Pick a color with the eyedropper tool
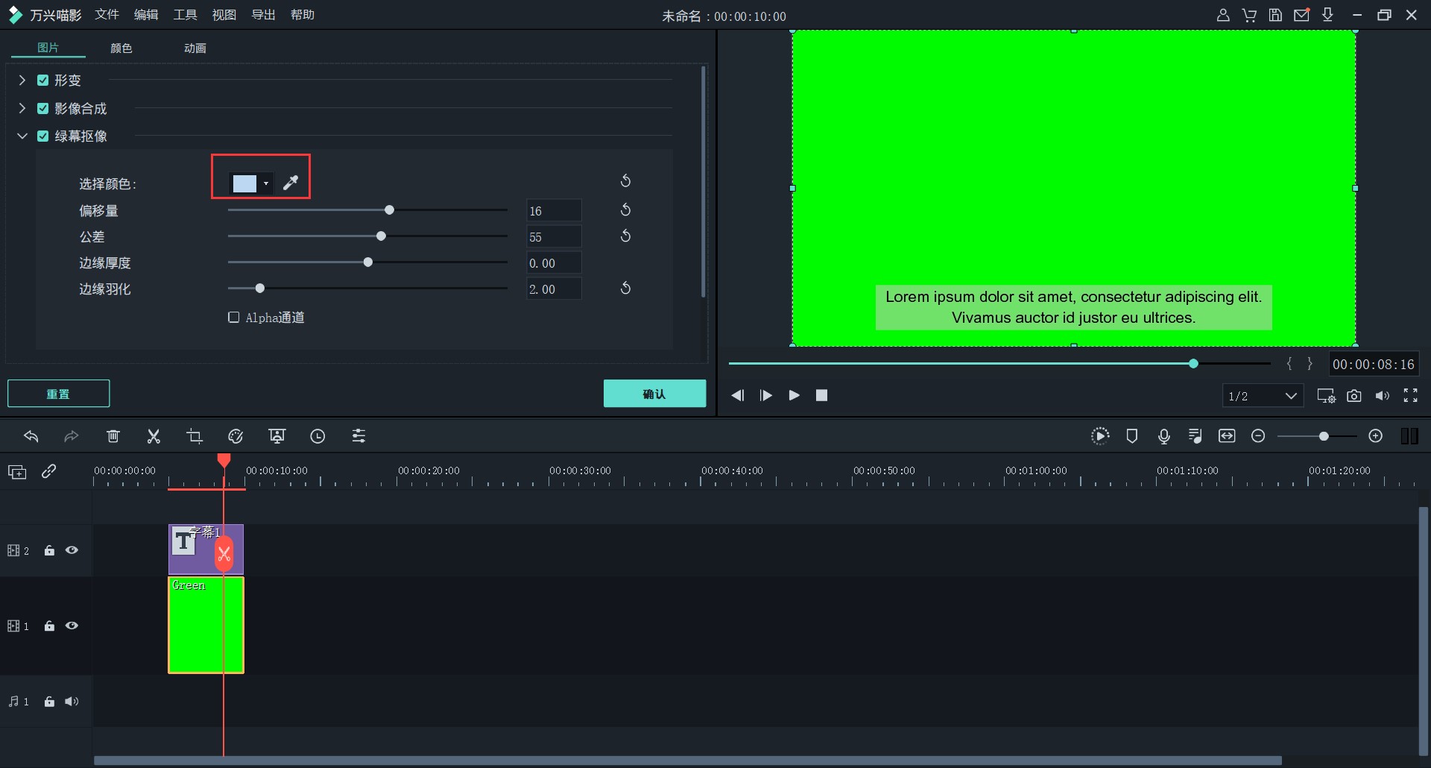This screenshot has width=1431, height=768. 291,183
